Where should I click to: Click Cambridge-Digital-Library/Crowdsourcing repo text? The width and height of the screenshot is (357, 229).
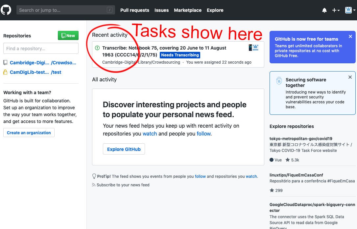coord(141,62)
